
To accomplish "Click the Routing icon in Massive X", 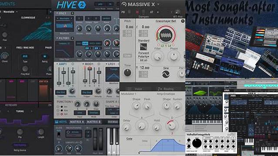I will tap(160, 89).
